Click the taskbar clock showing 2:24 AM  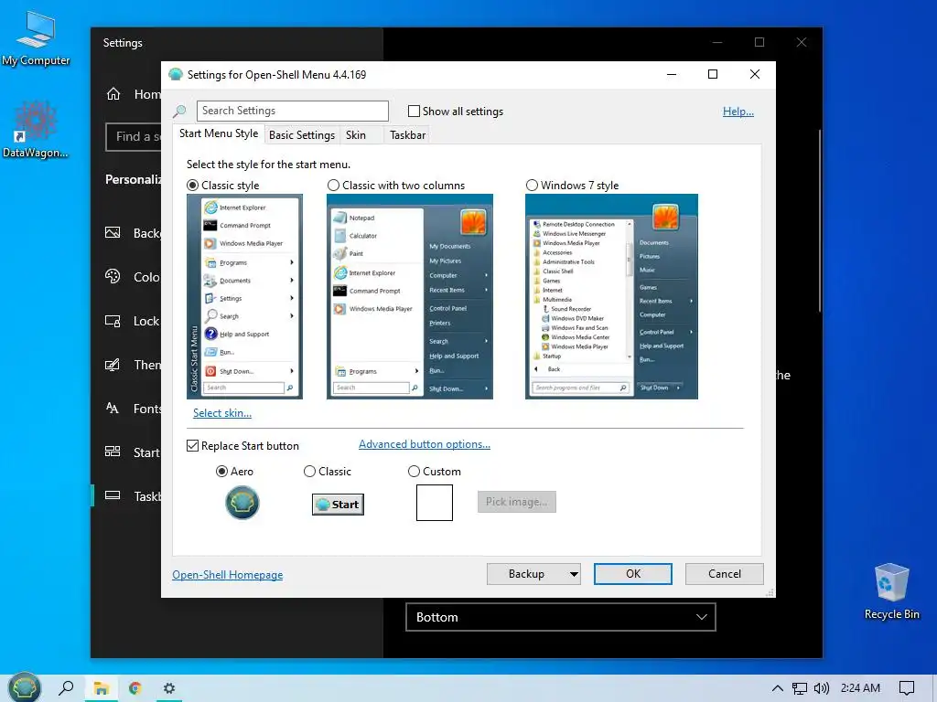860,688
